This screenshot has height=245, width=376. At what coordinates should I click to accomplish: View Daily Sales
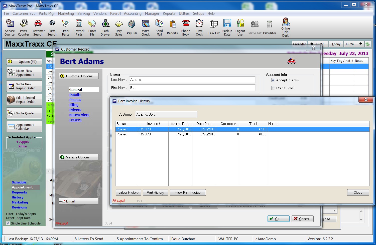pyautogui.click(x=119, y=28)
